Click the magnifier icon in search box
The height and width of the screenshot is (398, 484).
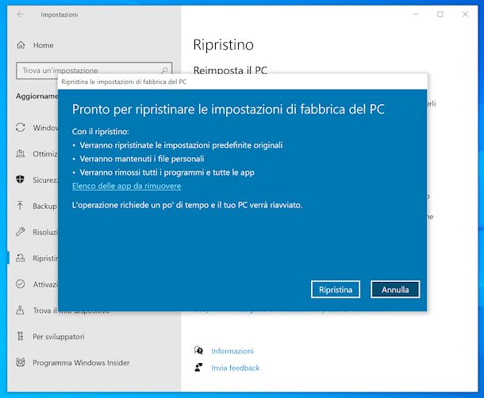[x=164, y=71]
